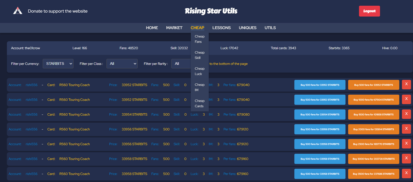The height and width of the screenshot is (182, 413).
Task: Dismiss the row with Buy 1500 fans button
Action: coord(406,114)
